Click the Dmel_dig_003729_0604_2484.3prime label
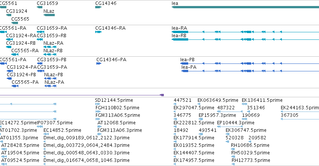The height and width of the screenshot is (166, 319). pos(87,145)
